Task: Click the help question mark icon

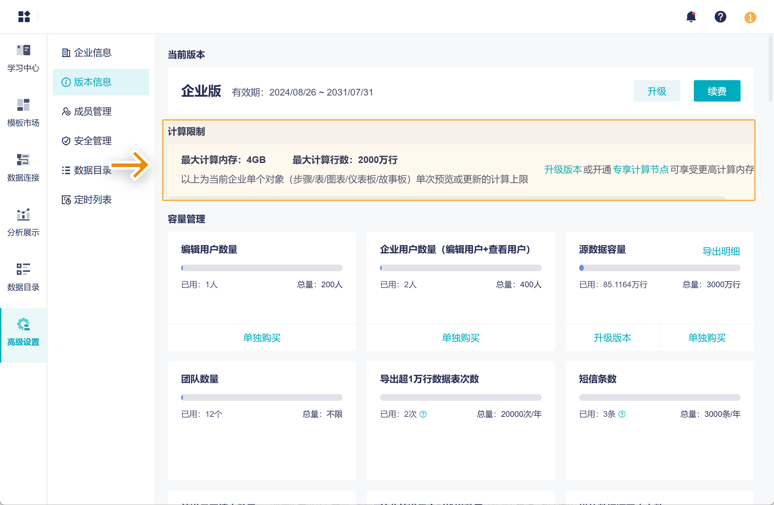Action: (x=720, y=17)
